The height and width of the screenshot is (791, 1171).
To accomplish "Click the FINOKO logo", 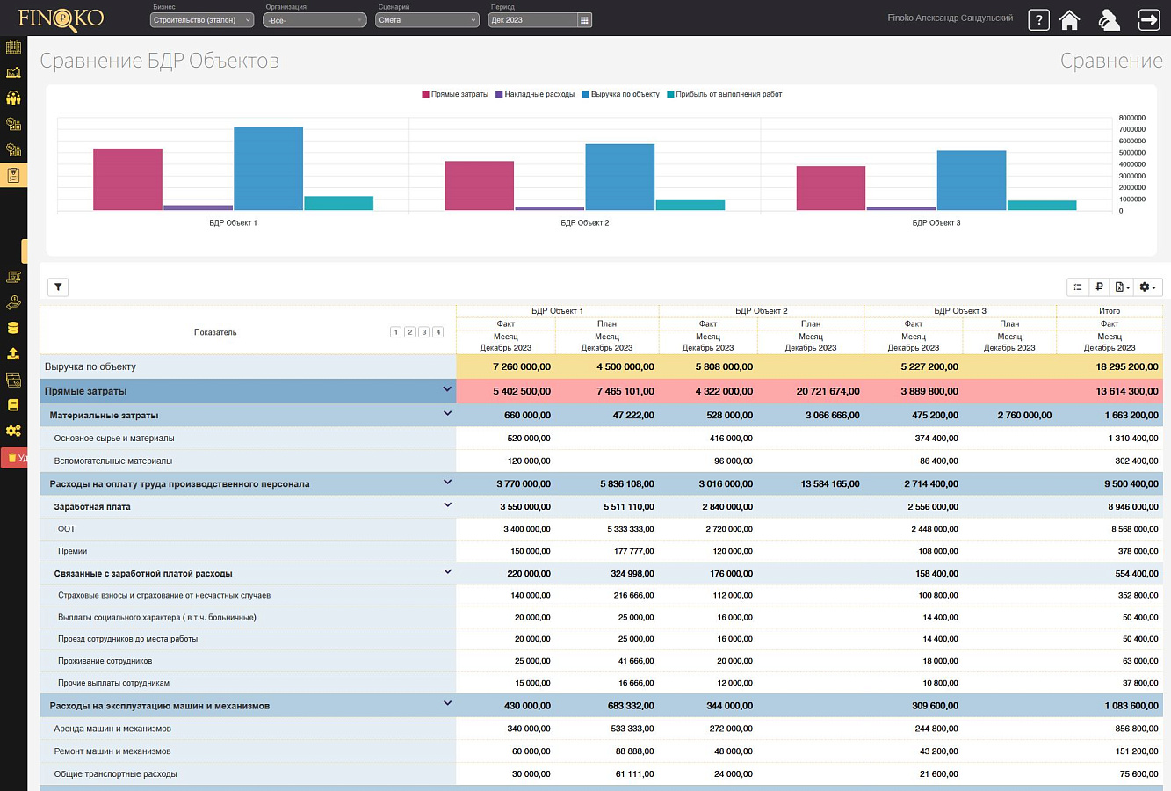I will point(61,18).
